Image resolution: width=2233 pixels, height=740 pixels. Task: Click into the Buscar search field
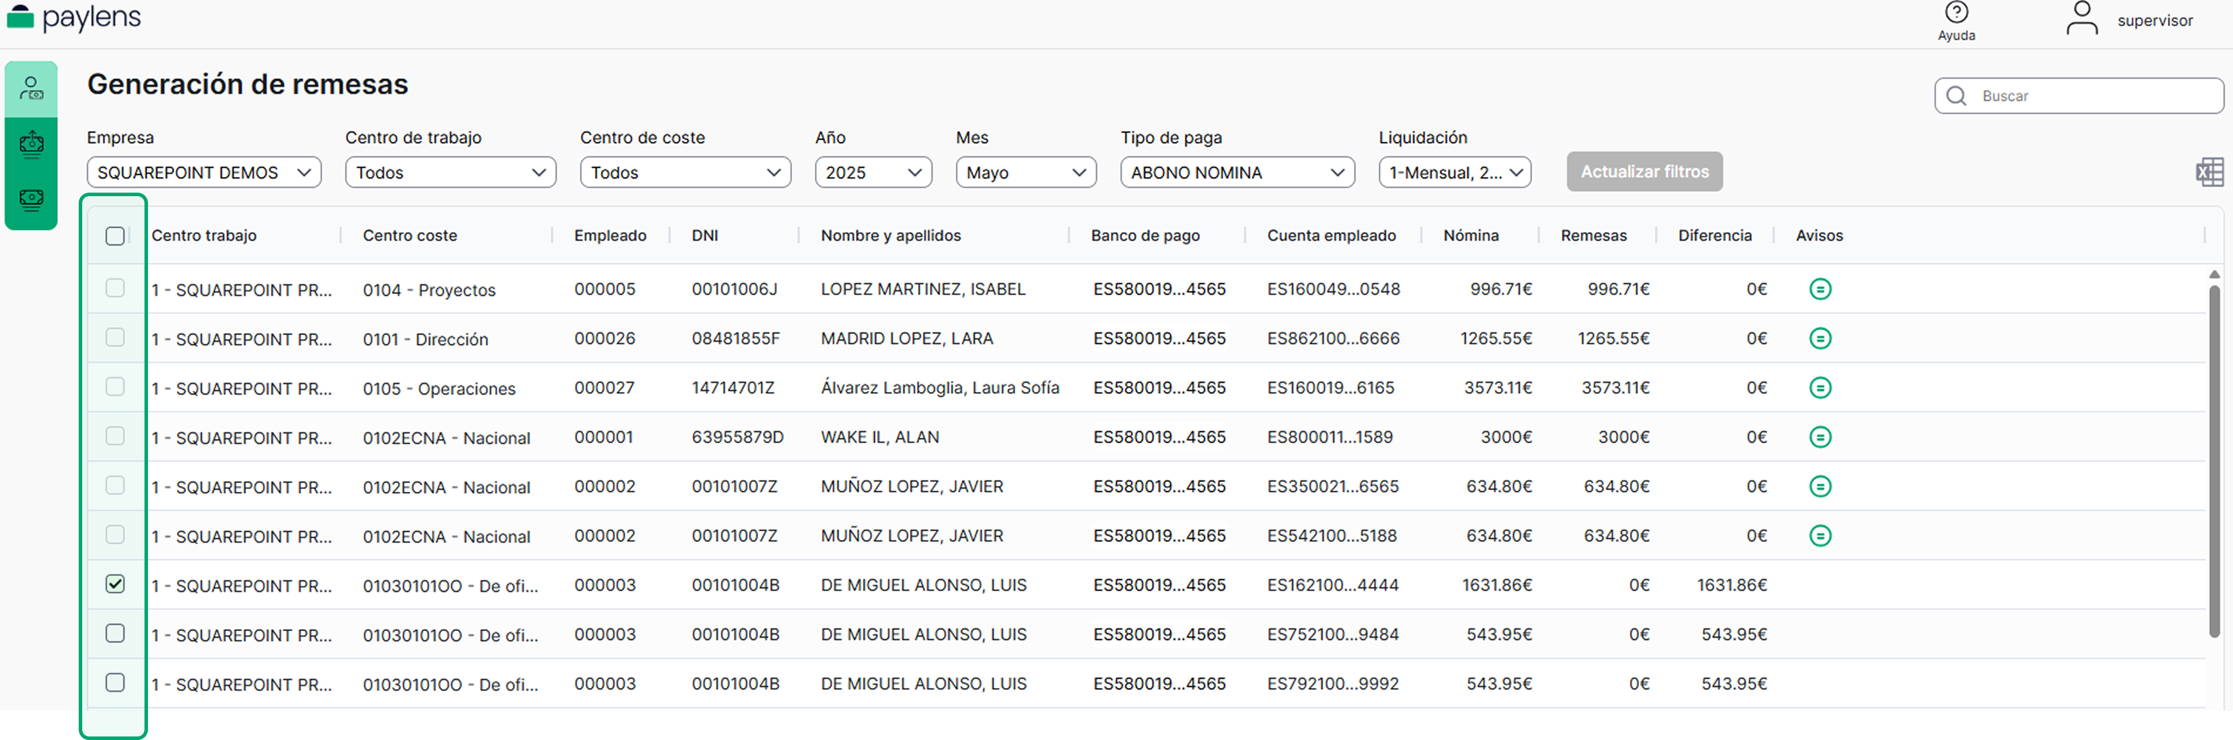[2089, 96]
